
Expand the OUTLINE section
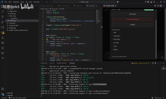pyautogui.click(x=9, y=93)
